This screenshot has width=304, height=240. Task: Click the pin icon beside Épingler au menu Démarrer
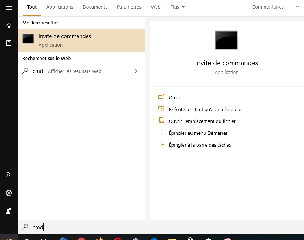[161, 133]
